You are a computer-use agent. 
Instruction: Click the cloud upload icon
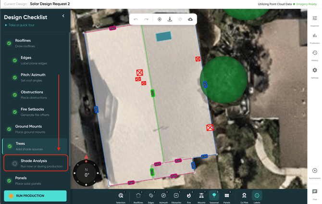[x=190, y=19]
